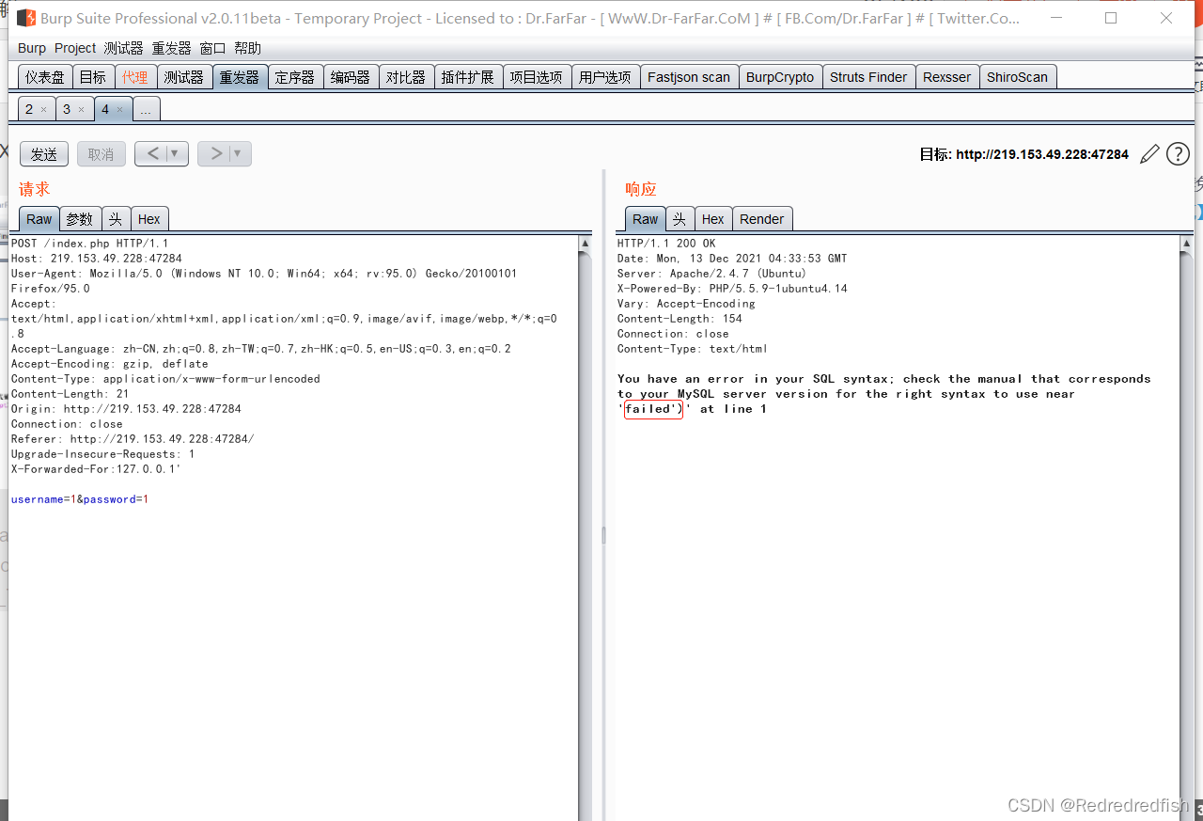This screenshot has width=1203, height=821.
Task: Select the request 头 tab
Action: pos(116,219)
